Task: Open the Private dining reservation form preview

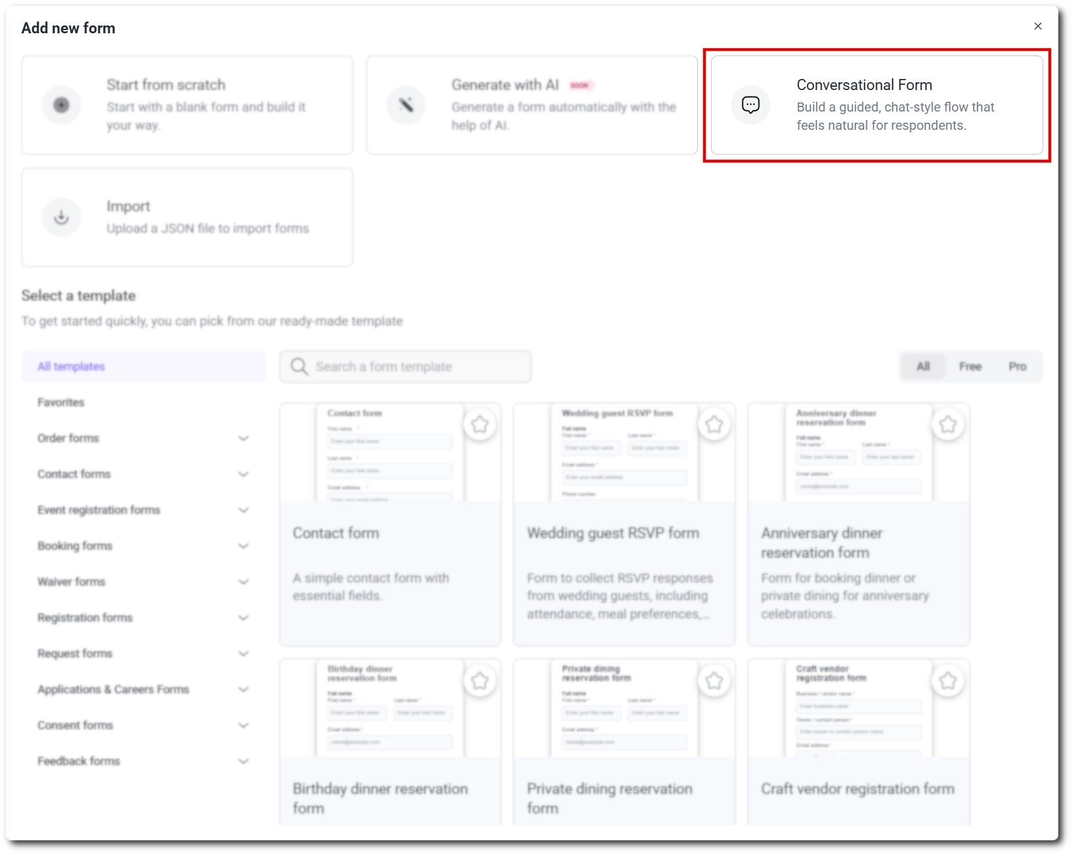Action: click(x=624, y=709)
